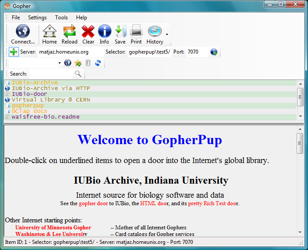Click the red Clear X icon
The width and height of the screenshot is (308, 250).
tap(88, 32)
